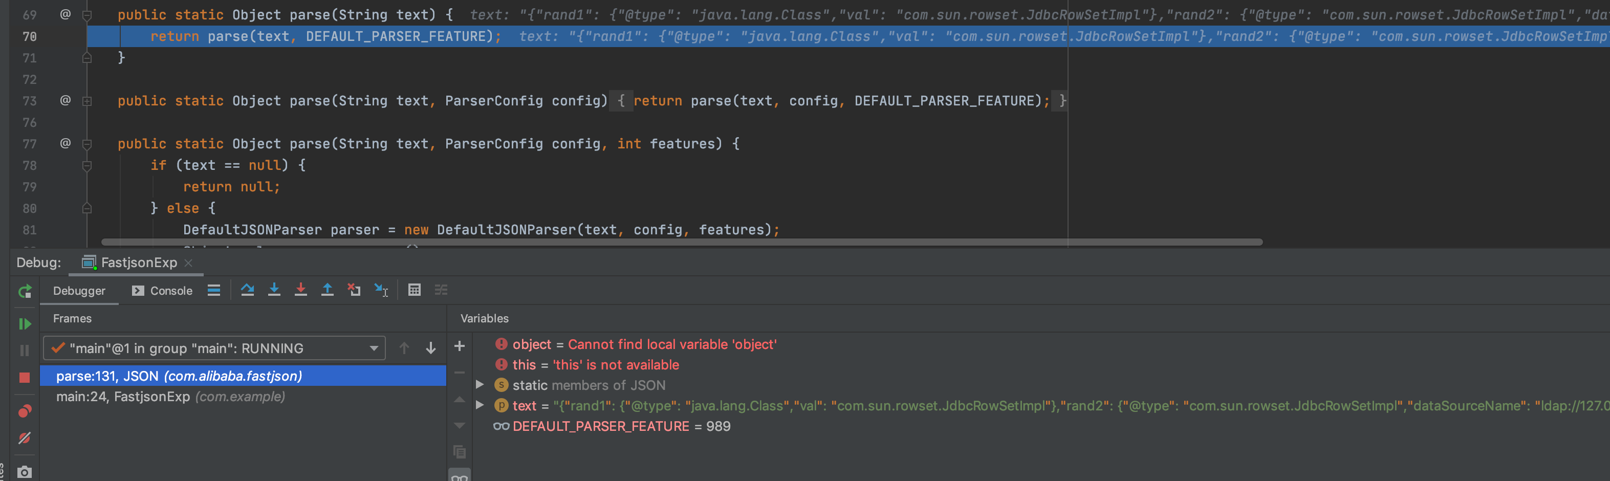Fold the method at line 77
1610x481 pixels.
click(88, 144)
